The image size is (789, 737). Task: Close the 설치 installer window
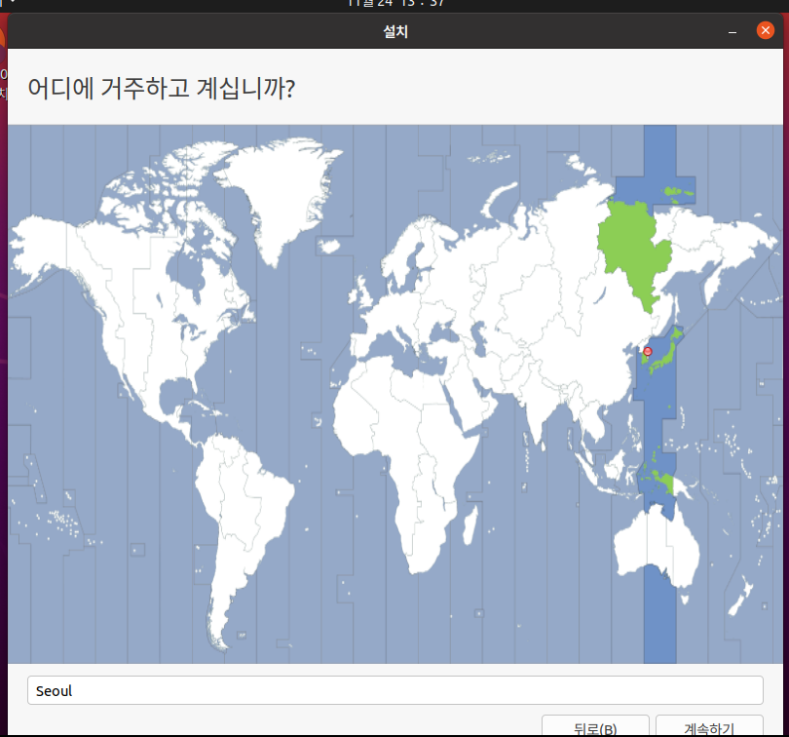click(766, 31)
